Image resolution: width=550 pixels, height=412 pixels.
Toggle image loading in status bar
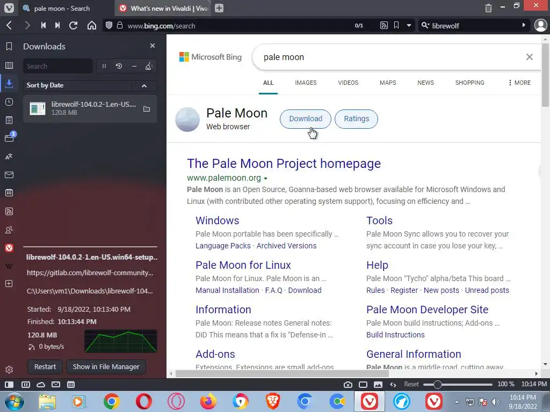pos(378,384)
